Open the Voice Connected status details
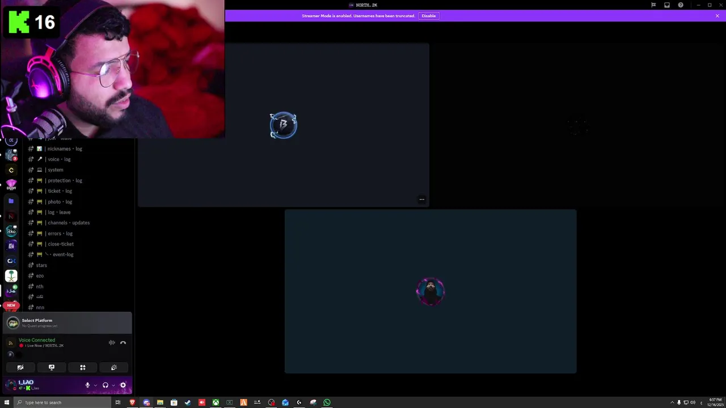This screenshot has height=408, width=726. pyautogui.click(x=37, y=340)
